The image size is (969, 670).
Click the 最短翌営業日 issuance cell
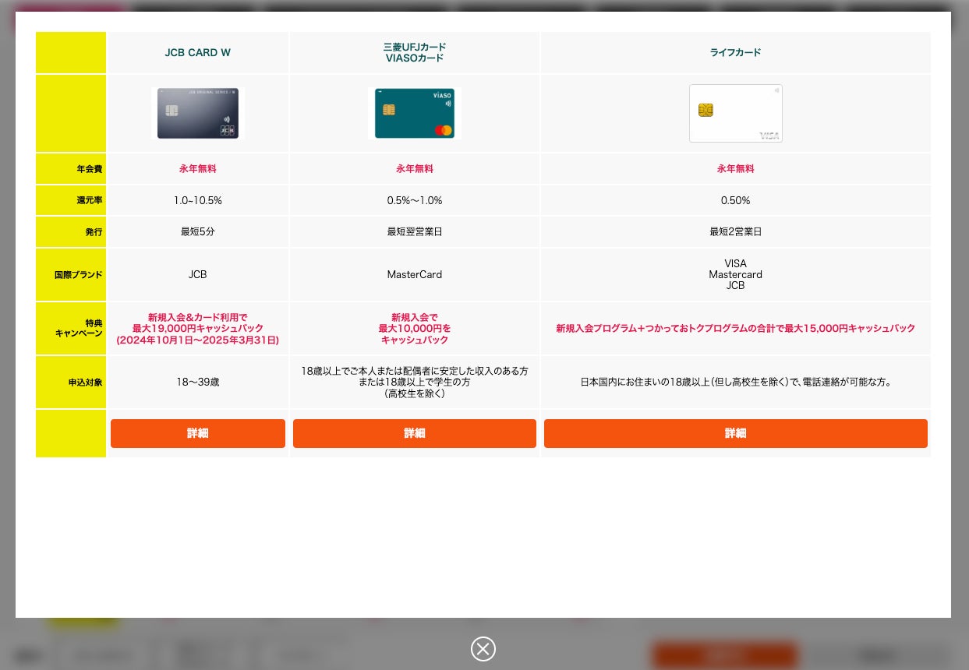(x=415, y=232)
